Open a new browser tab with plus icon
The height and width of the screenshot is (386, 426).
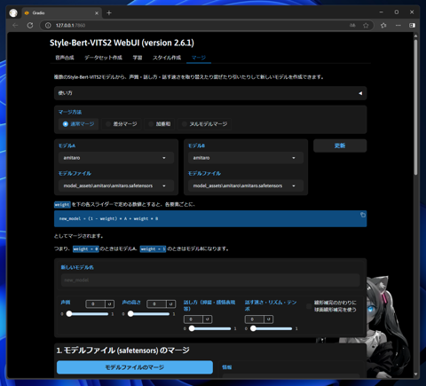click(109, 13)
